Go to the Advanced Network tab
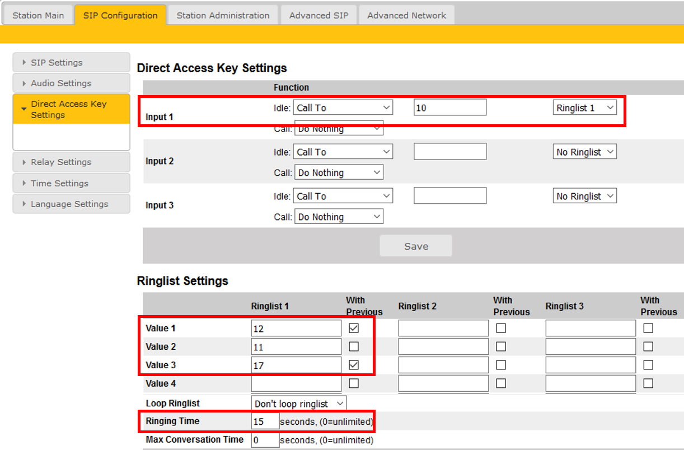Image resolution: width=684 pixels, height=450 pixels. 406,15
